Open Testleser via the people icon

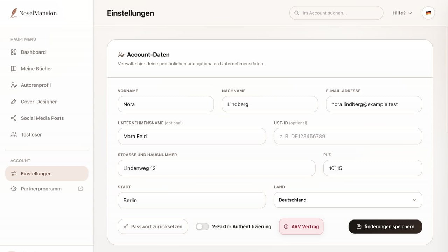tap(14, 134)
